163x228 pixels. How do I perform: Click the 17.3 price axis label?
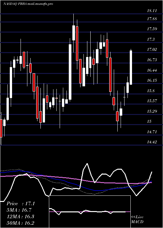tap(151, 39)
